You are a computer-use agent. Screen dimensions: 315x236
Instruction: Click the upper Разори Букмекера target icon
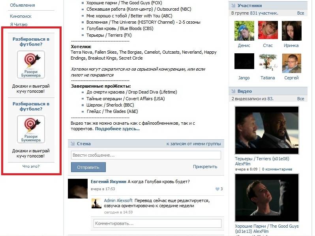click(x=31, y=64)
